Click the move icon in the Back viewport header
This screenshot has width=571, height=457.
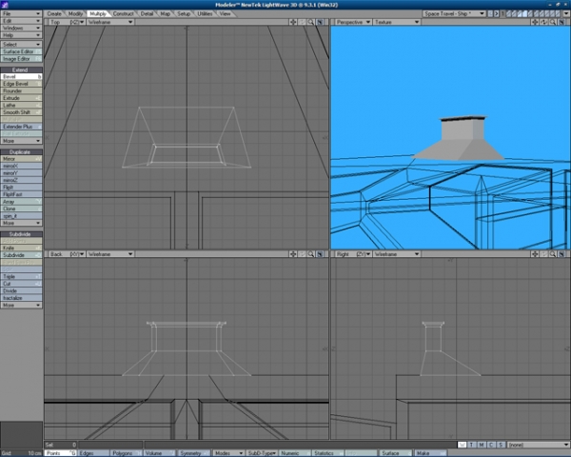click(293, 254)
